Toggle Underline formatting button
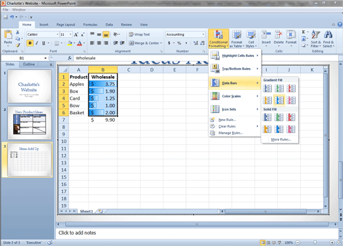Screen dimensions: 343x246 [44, 43]
